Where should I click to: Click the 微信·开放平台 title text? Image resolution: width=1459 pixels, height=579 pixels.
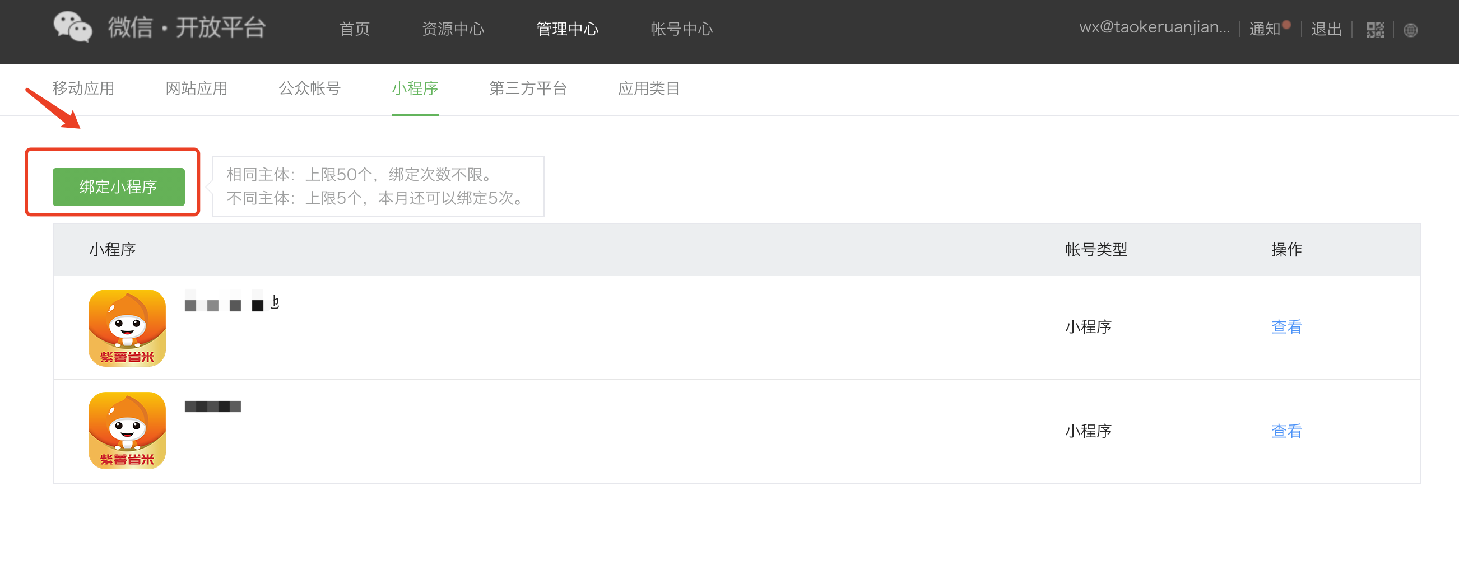tap(187, 27)
